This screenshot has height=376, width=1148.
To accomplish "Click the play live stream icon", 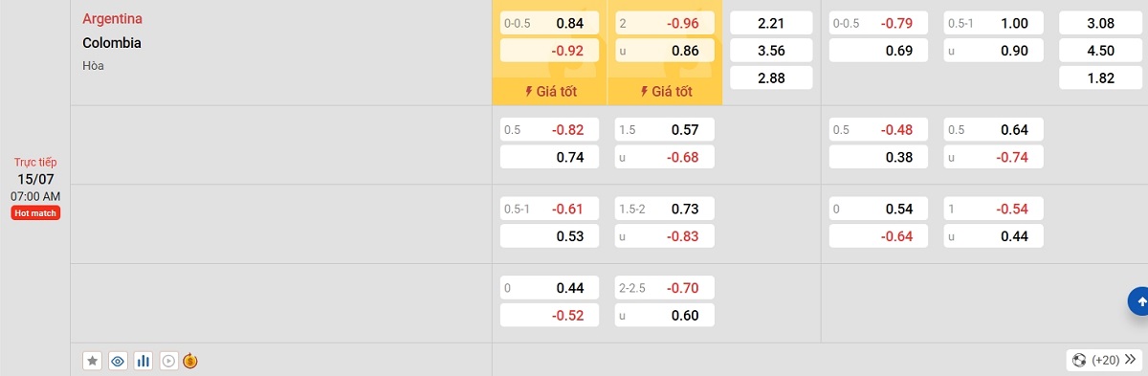I will coord(168,361).
